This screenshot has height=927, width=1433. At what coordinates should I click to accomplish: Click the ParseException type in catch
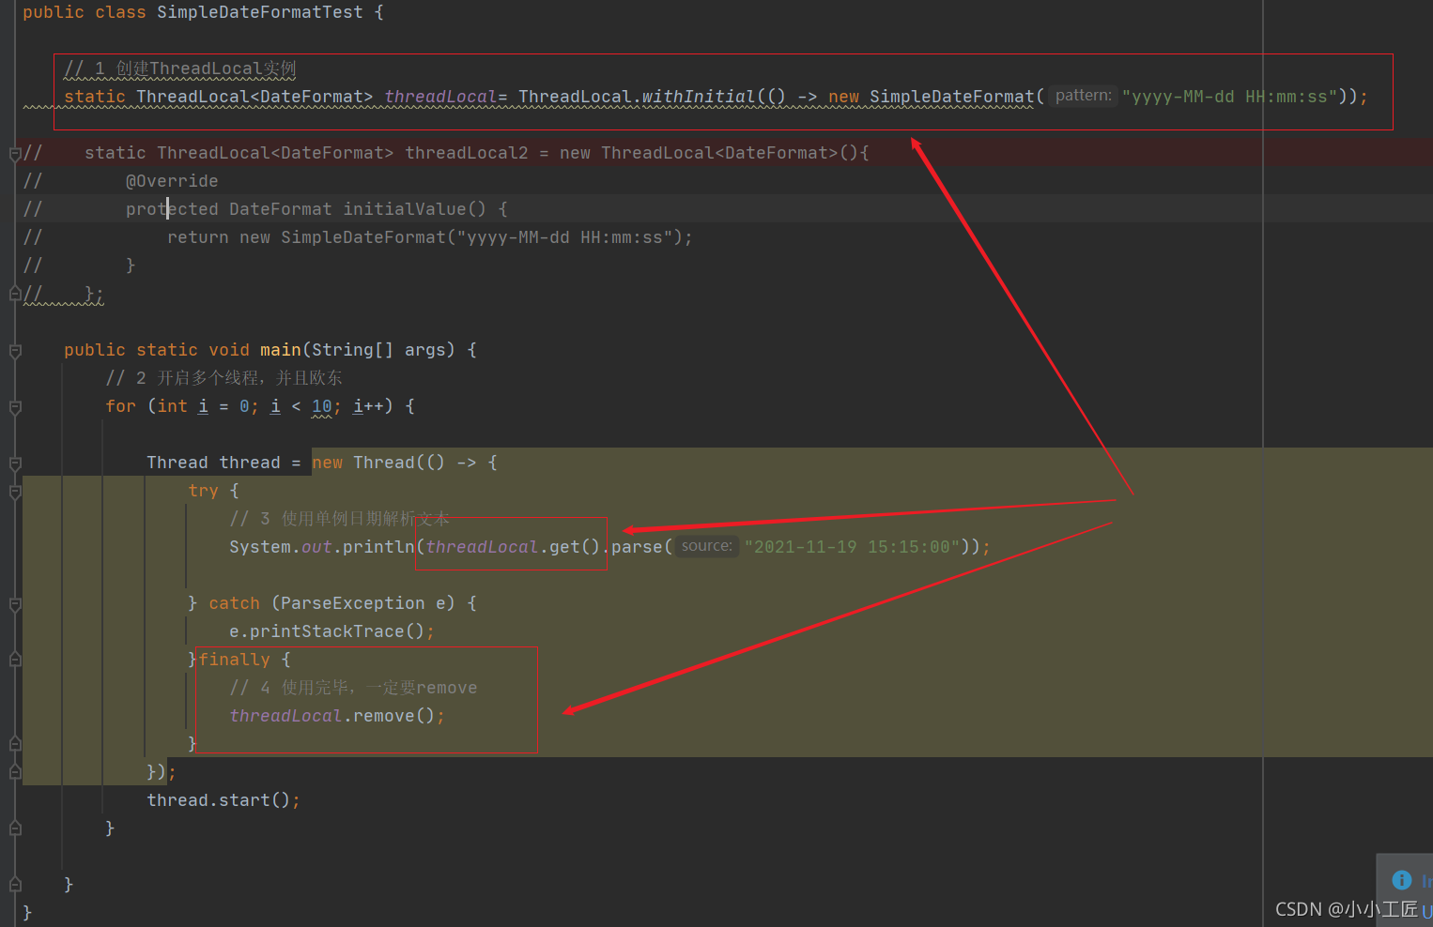click(x=352, y=603)
